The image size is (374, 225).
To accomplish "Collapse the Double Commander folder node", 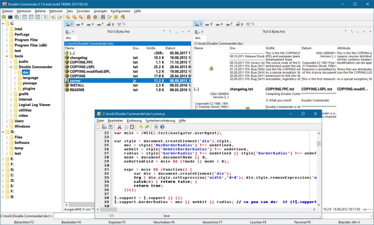I will pyautogui.click(x=11, y=67).
